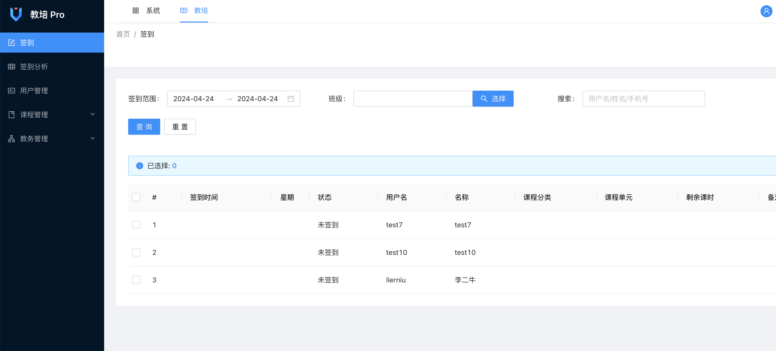The width and height of the screenshot is (776, 351).
Task: Click the 教务管理 org chart icon
Action: [12, 139]
